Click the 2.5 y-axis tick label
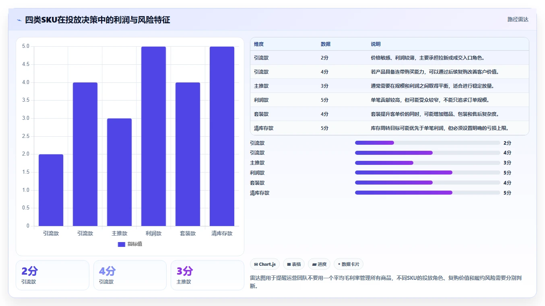The height and width of the screenshot is (306, 545). pos(26,136)
